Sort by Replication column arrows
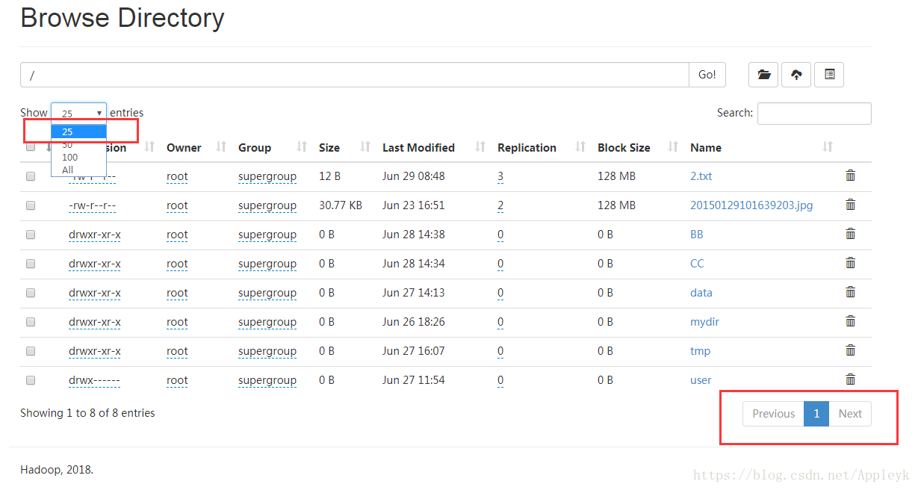The height and width of the screenshot is (490, 918). tap(580, 147)
